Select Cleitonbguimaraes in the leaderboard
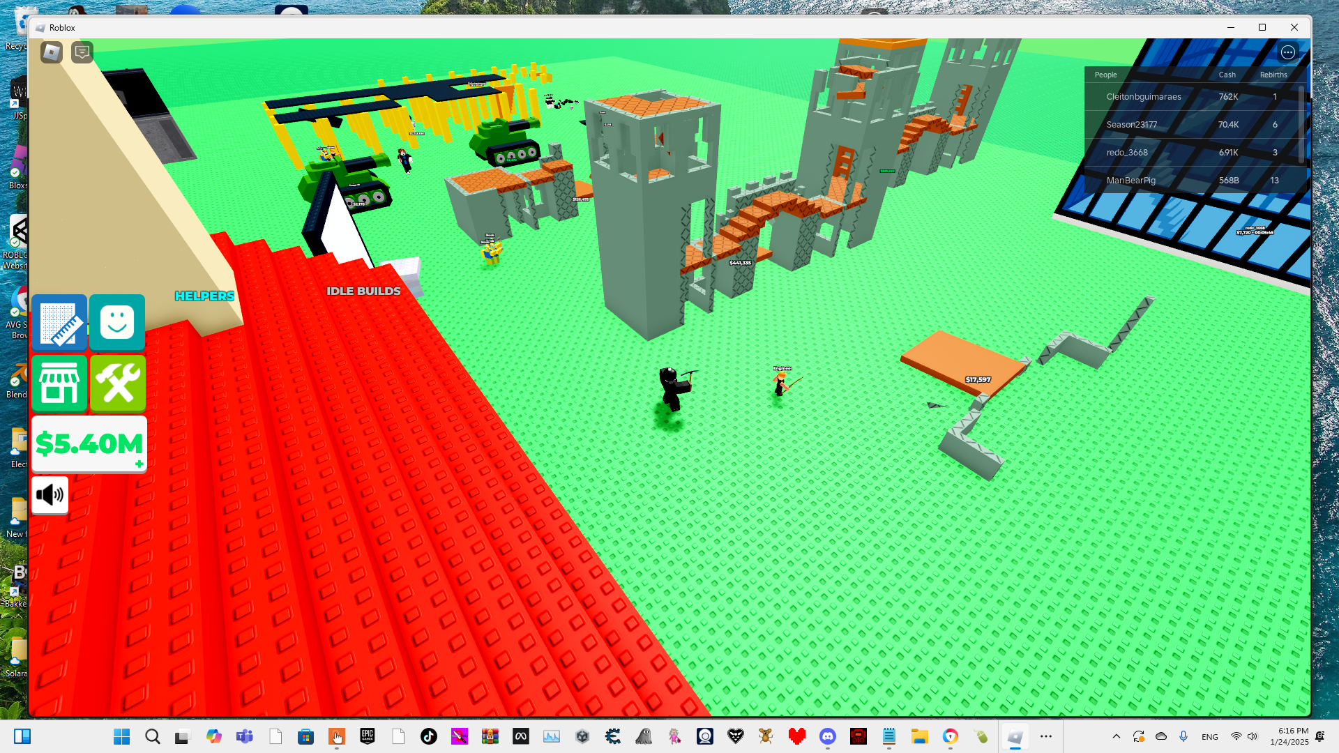 1144,97
